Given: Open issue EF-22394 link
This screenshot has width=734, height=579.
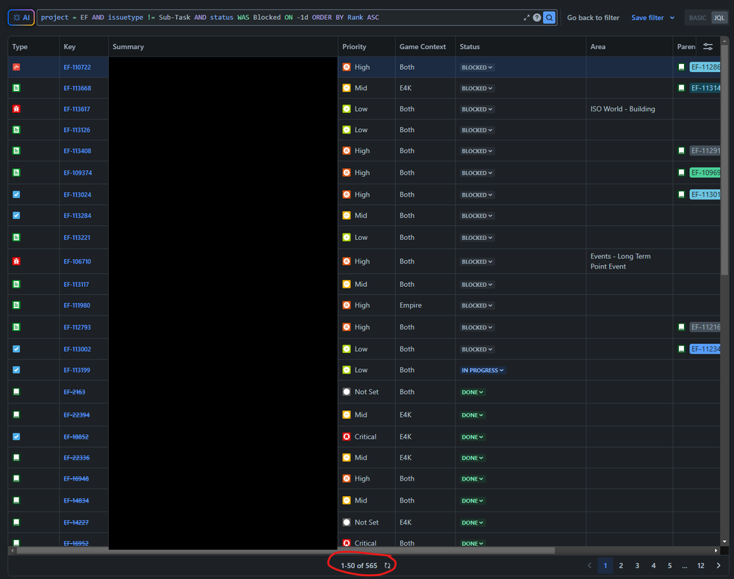Looking at the screenshot, I should (x=76, y=415).
